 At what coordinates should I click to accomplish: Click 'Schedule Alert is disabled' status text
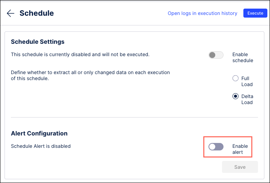click(x=40, y=146)
